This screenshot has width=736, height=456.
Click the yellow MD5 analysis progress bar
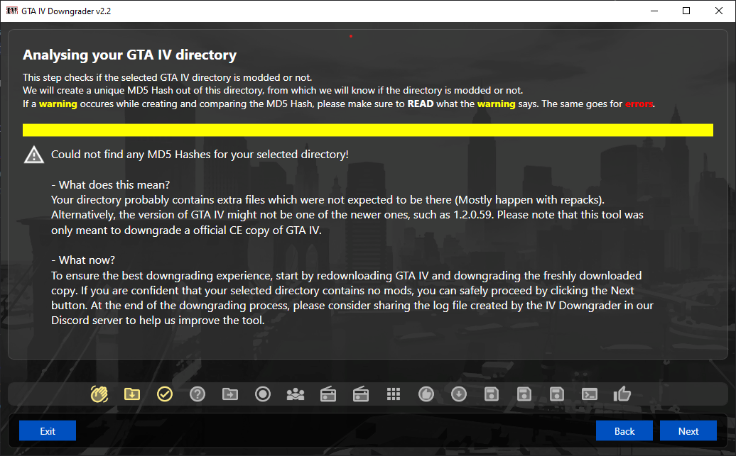pyautogui.click(x=368, y=130)
